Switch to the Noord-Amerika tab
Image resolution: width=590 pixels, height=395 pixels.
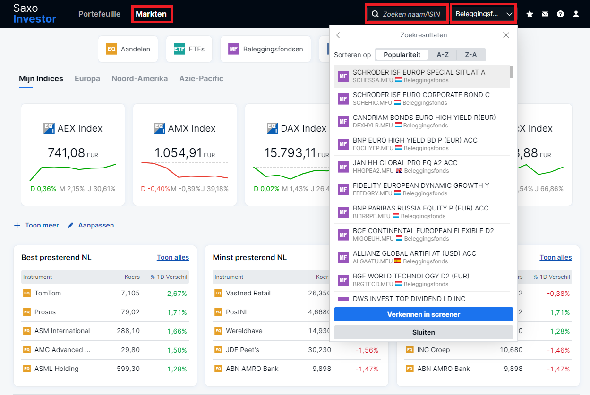pyautogui.click(x=140, y=78)
